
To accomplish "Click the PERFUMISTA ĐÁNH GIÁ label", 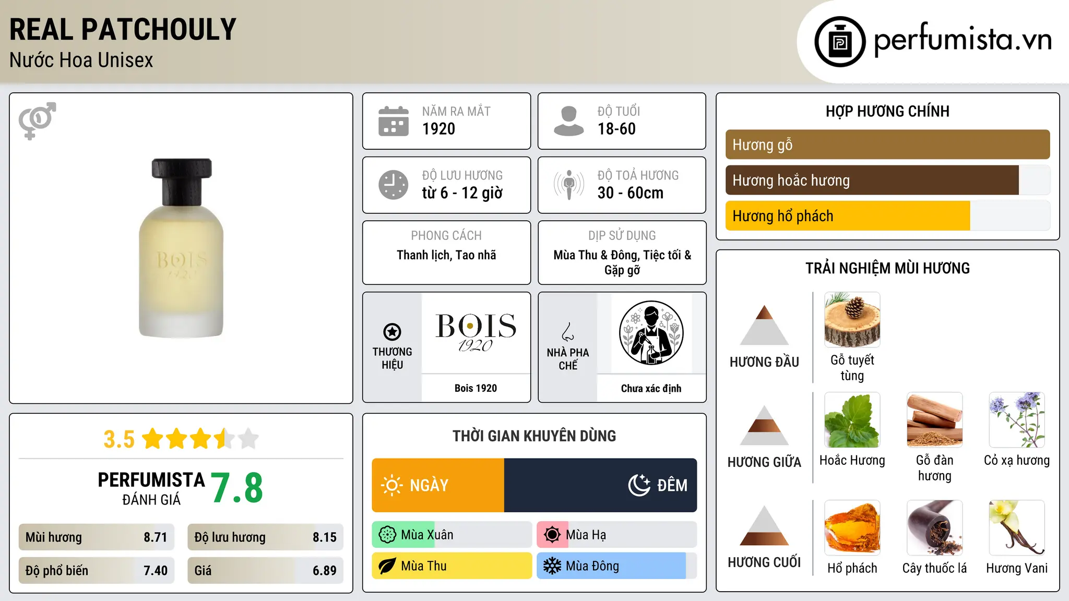I will 151,489.
